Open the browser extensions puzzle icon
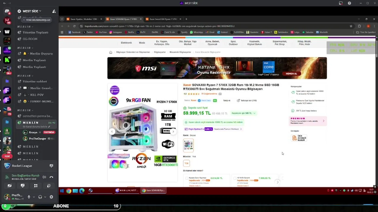The height and width of the screenshot is (212, 378). pyautogui.click(x=359, y=26)
